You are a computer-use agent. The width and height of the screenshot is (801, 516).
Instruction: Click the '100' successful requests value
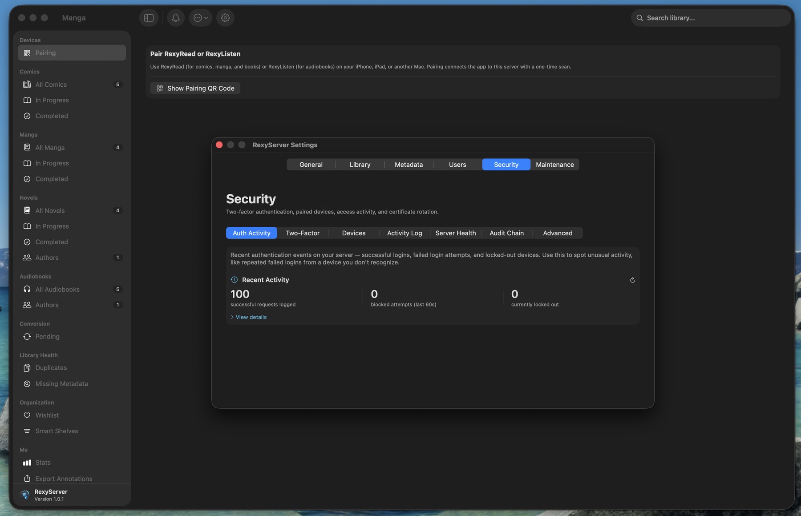click(x=240, y=294)
